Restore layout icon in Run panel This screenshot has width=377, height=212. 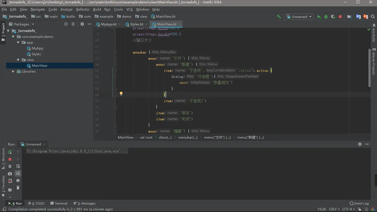(10, 190)
